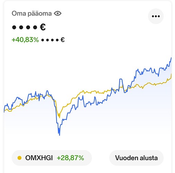Click the yellow dot in the OMXHGI pill
This screenshot has width=175, height=173.
click(x=19, y=158)
